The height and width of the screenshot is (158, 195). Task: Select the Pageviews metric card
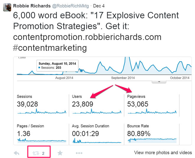(x=152, y=105)
